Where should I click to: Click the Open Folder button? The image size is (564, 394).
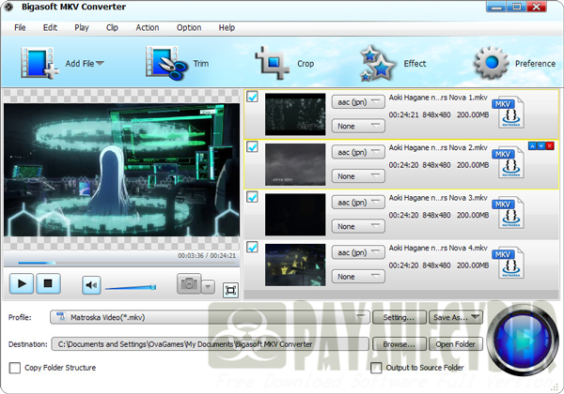(x=455, y=344)
